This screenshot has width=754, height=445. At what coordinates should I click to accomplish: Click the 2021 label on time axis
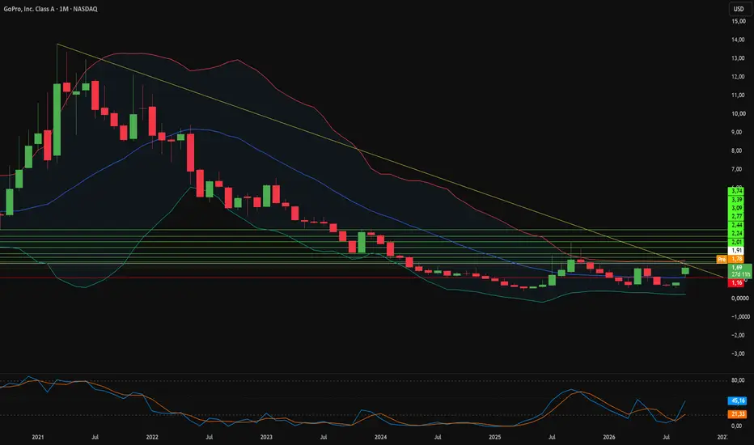38,437
